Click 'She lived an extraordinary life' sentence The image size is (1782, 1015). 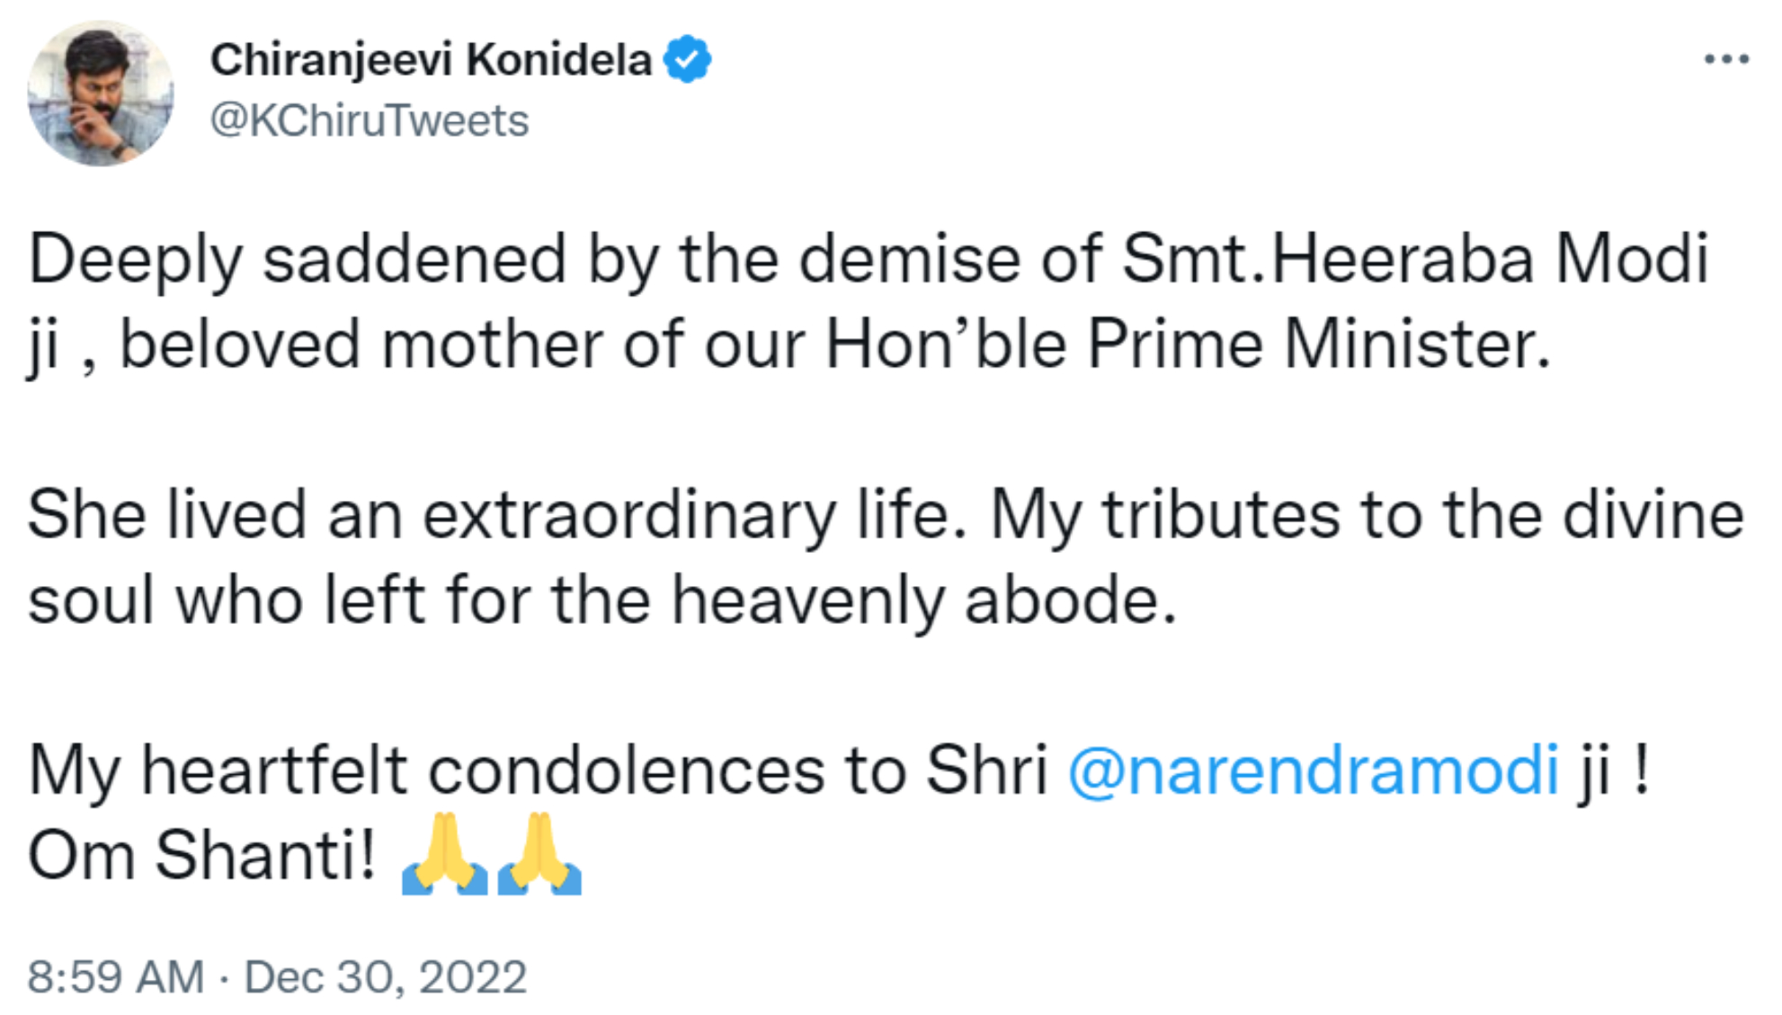(497, 515)
